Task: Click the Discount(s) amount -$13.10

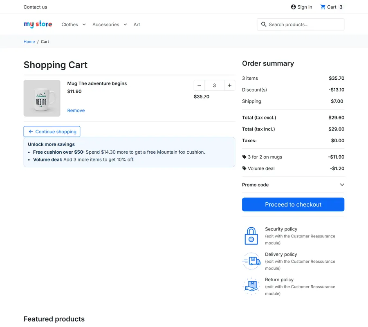Action: pyautogui.click(x=337, y=90)
